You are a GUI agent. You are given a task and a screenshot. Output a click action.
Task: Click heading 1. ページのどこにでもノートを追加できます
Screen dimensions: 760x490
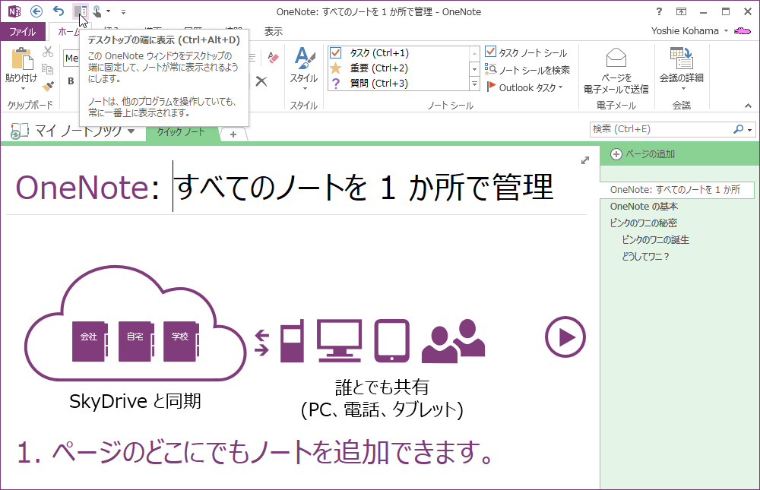(x=255, y=452)
